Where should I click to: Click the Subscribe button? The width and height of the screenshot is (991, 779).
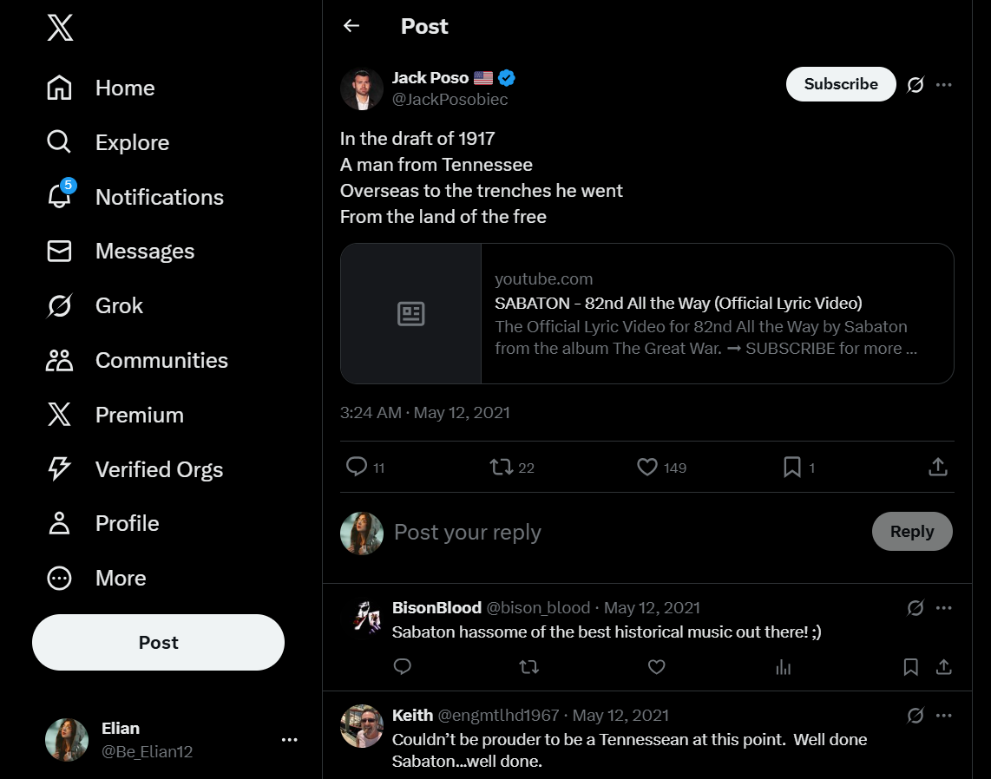point(841,84)
